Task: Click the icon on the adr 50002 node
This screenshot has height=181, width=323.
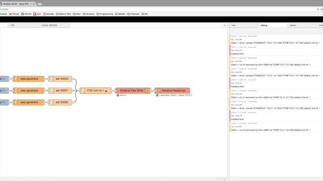Action: (x=50, y=102)
